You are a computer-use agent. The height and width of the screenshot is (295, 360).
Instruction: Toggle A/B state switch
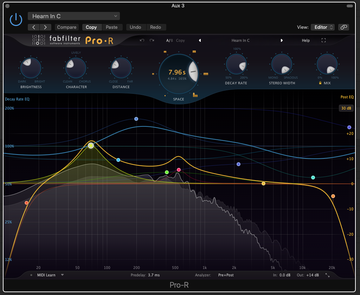pyautogui.click(x=169, y=40)
